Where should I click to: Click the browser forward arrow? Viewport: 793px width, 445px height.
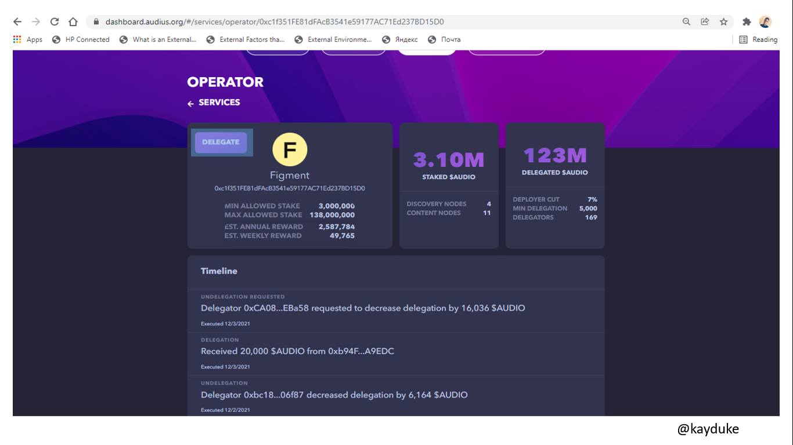(36, 22)
